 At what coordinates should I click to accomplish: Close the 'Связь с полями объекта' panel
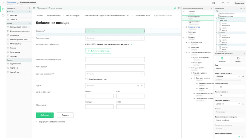coord(211,8)
